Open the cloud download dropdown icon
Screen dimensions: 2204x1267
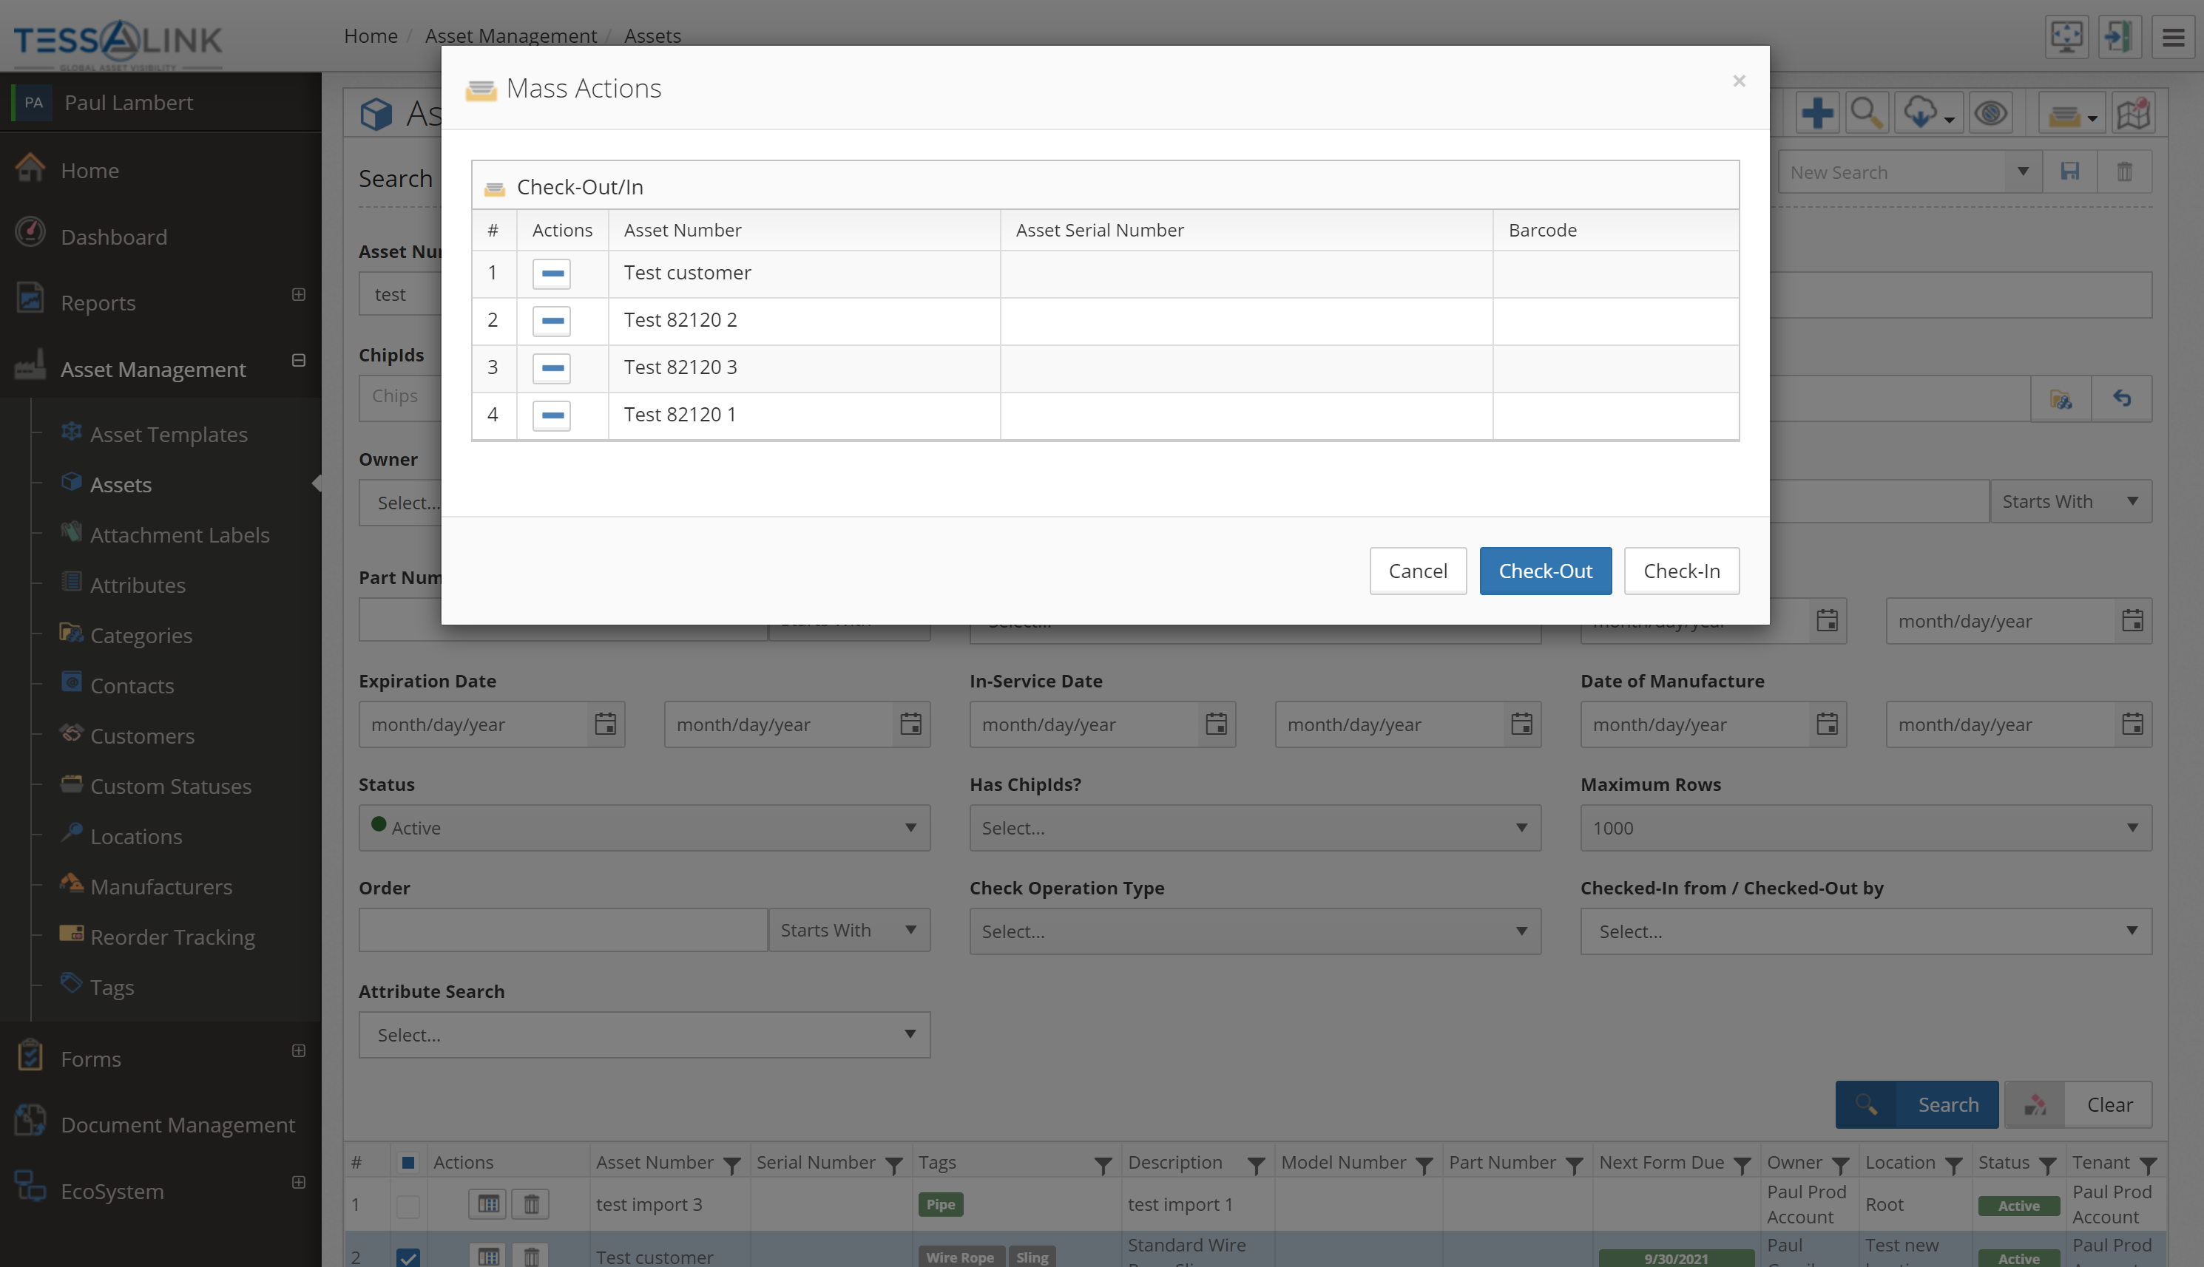point(1928,113)
